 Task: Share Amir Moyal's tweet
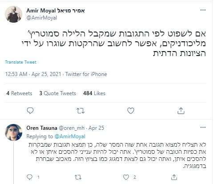181,111
